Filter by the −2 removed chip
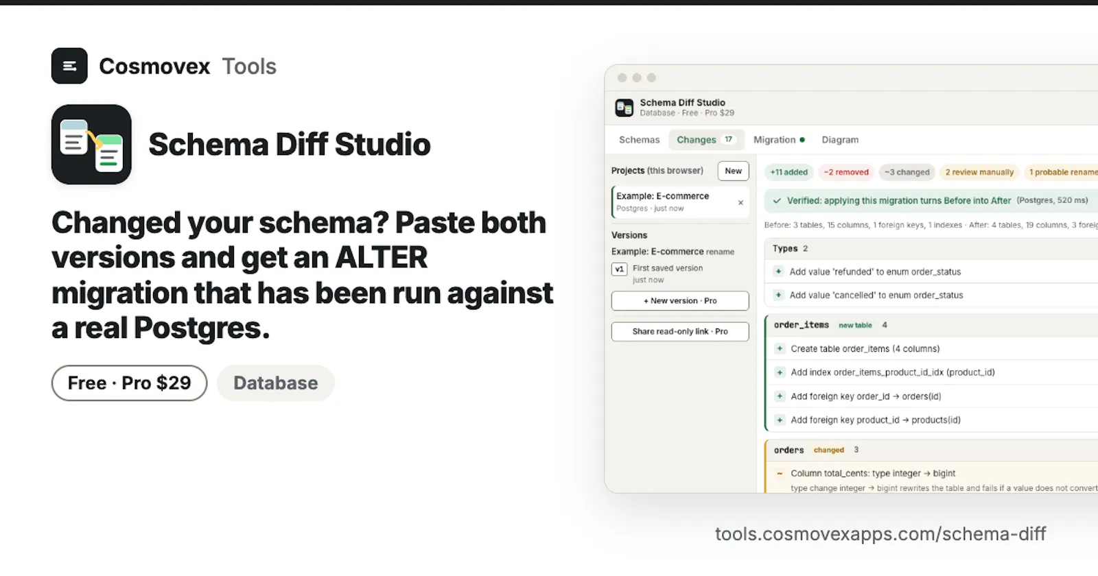This screenshot has width=1098, height=576. point(846,172)
